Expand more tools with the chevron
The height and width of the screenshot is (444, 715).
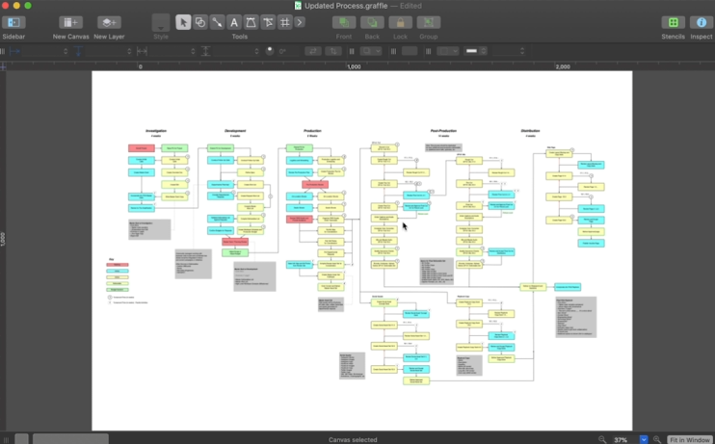pyautogui.click(x=300, y=22)
